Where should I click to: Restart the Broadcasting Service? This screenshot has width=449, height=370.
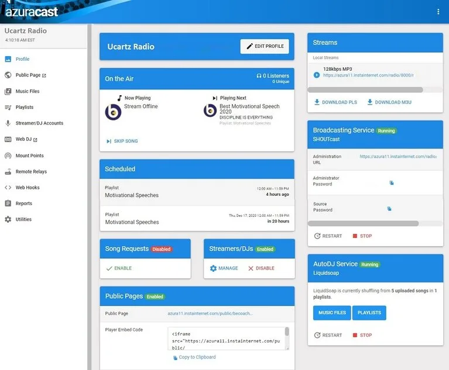328,236
